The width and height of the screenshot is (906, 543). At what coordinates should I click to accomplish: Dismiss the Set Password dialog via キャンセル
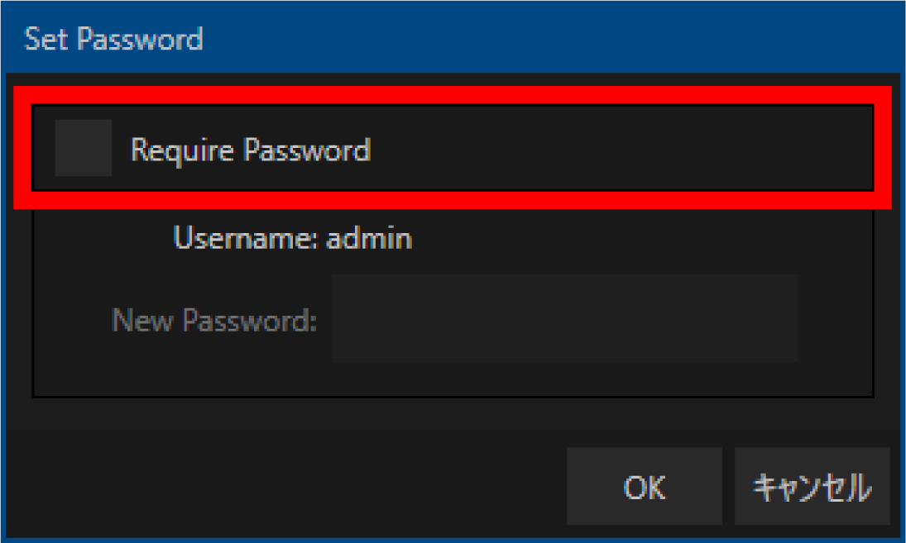point(812,487)
